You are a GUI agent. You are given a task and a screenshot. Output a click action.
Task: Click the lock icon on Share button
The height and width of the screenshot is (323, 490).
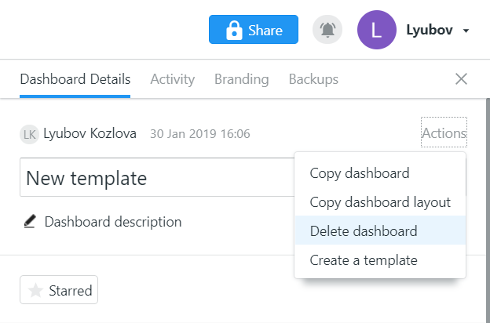click(234, 31)
